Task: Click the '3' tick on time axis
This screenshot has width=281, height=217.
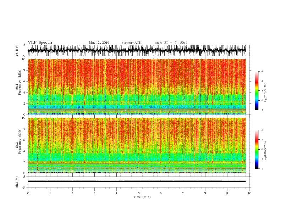Action: (x=94, y=193)
